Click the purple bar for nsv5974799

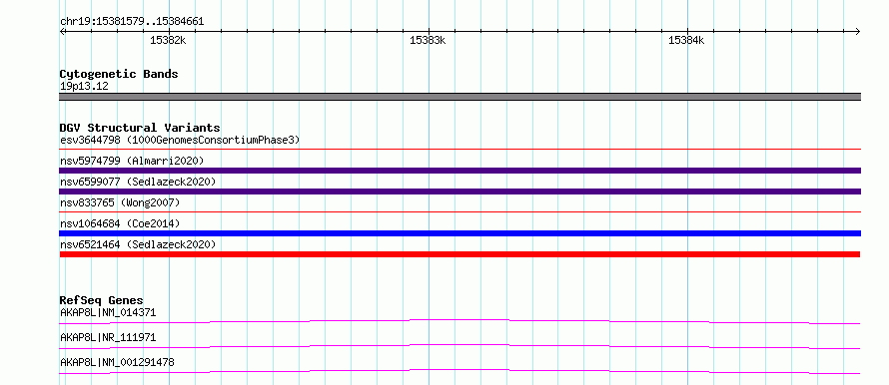[460, 171]
